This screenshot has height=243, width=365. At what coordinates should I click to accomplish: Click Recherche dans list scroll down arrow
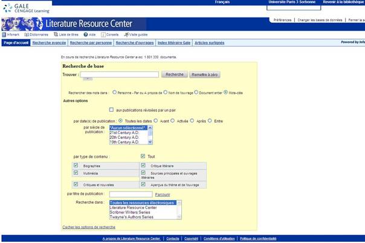[179, 217]
